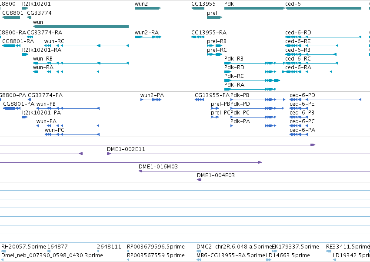The image size is (370, 262).
Task: Click transcript prel-RB
Action: 217,41
